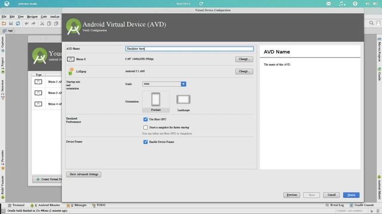This screenshot has height=214, width=382.
Task: Open the Captures side panel tab
Action: 2,44
